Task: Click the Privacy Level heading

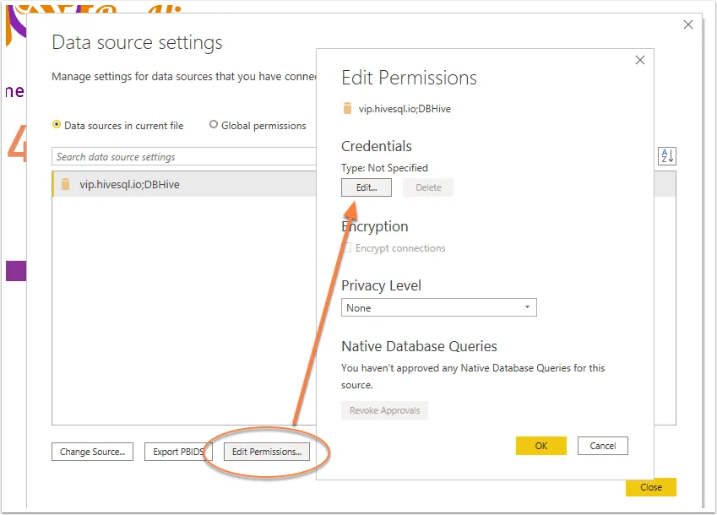Action: click(382, 285)
